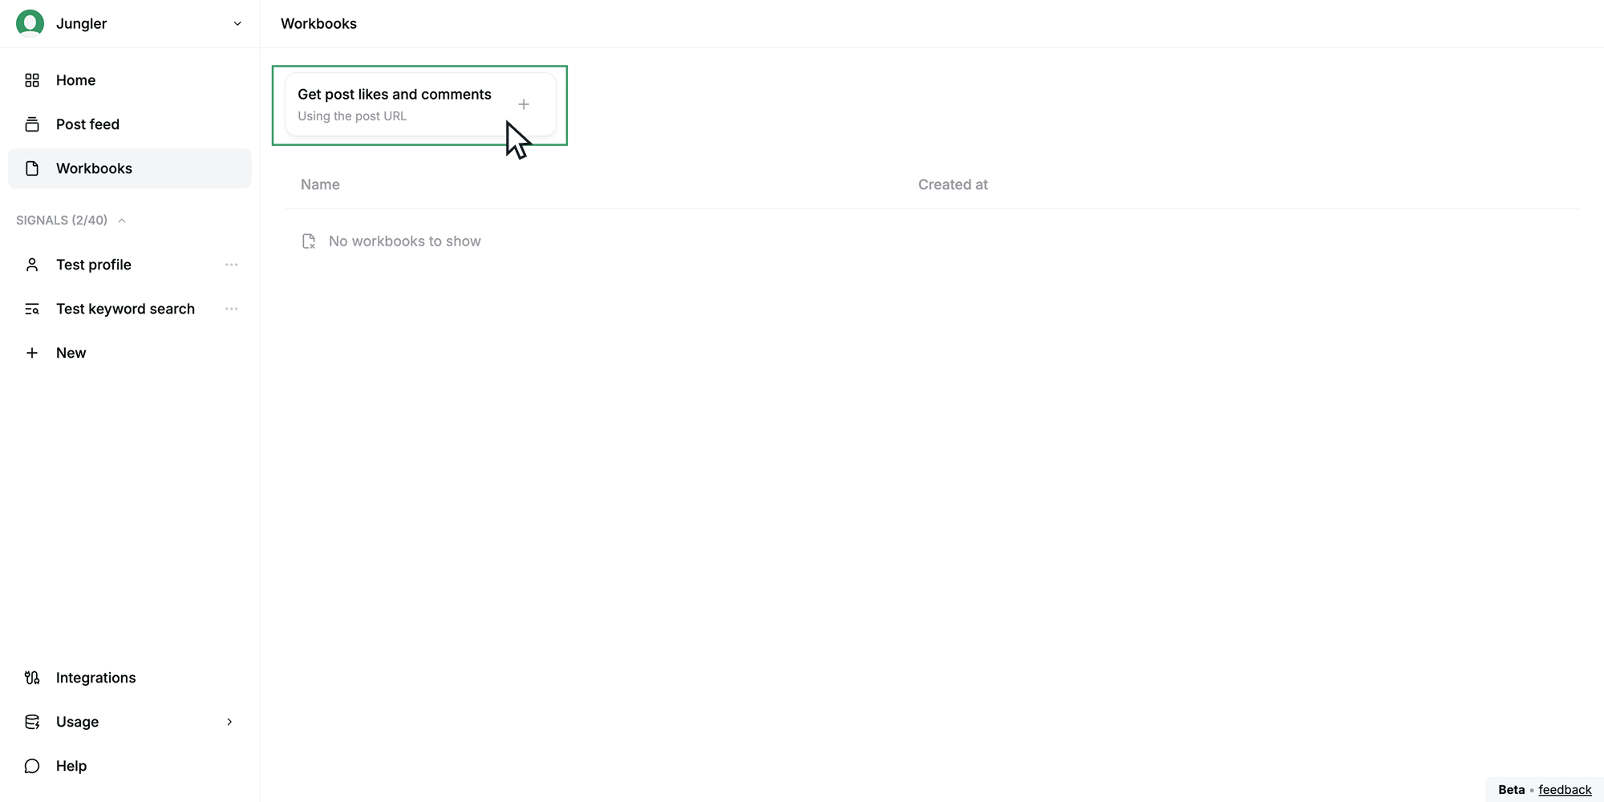The width and height of the screenshot is (1604, 802).
Task: Collapse the SIGNALS section chevron
Action: point(122,220)
